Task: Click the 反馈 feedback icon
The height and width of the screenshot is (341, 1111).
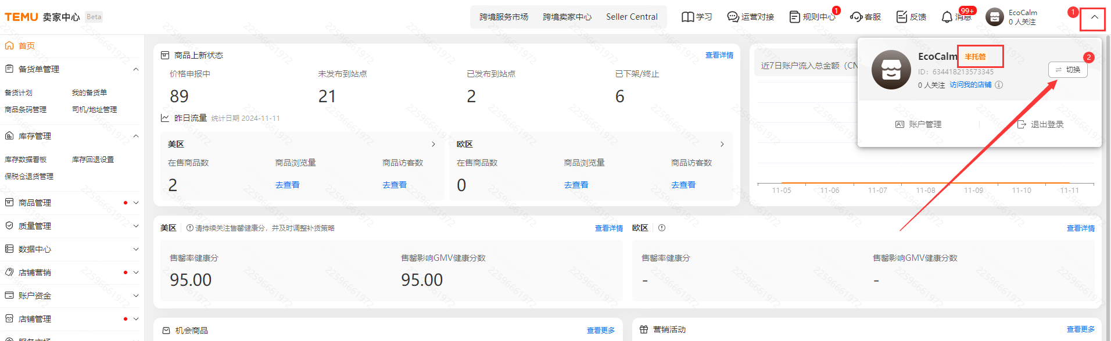Action: click(901, 17)
